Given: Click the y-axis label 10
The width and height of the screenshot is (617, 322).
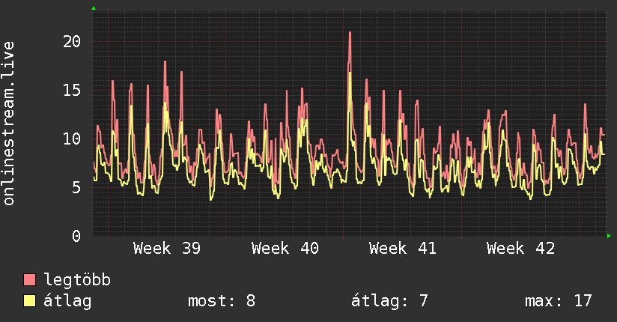Looking at the screenshot, I should (x=72, y=139).
